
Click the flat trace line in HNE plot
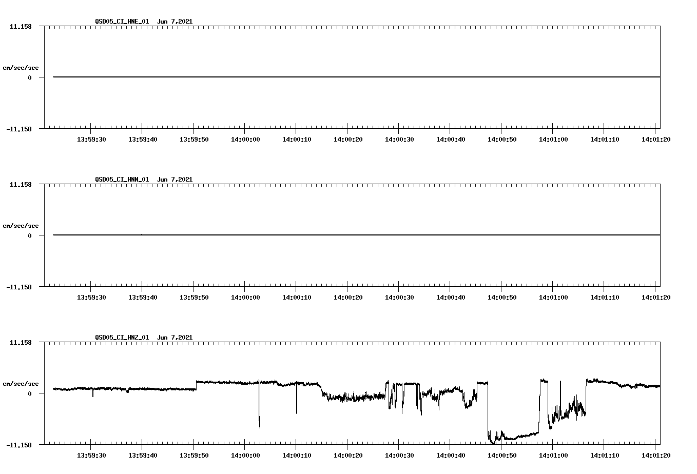click(x=357, y=77)
